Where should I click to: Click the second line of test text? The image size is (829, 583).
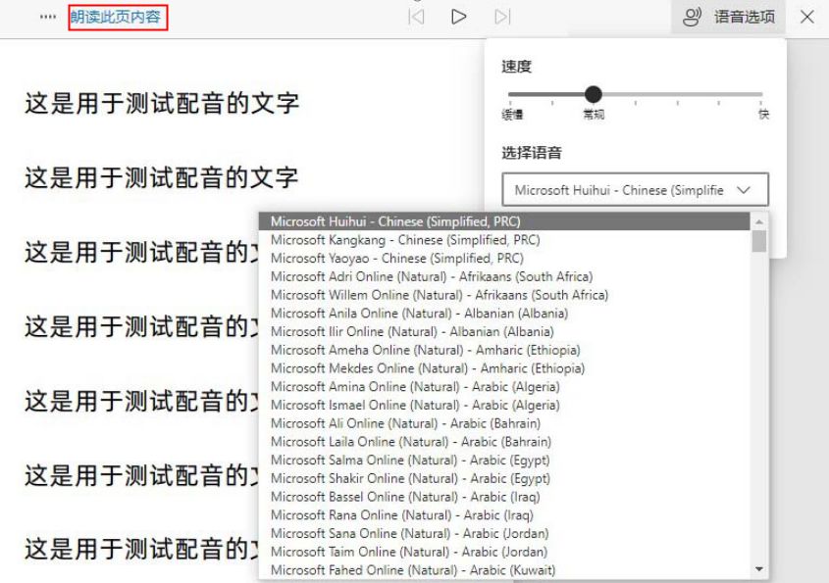point(162,177)
